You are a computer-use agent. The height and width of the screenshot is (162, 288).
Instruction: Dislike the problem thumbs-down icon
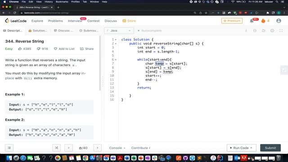[39, 49]
